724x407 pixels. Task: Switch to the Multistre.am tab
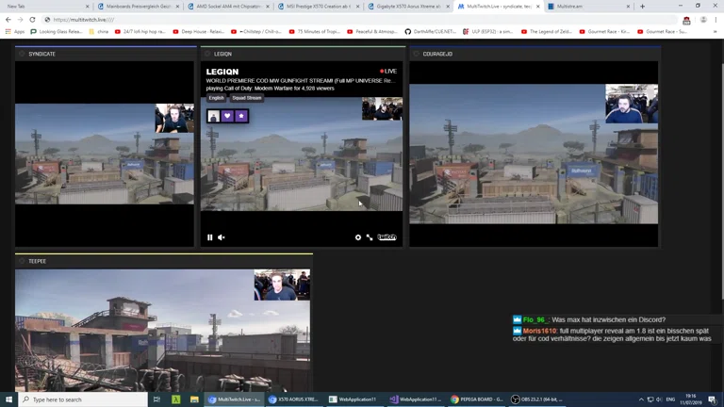(x=588, y=7)
